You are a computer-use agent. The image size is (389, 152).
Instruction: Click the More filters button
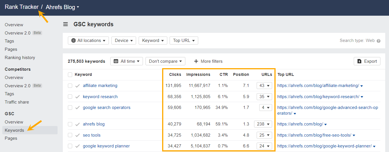pyautogui.click(x=208, y=61)
